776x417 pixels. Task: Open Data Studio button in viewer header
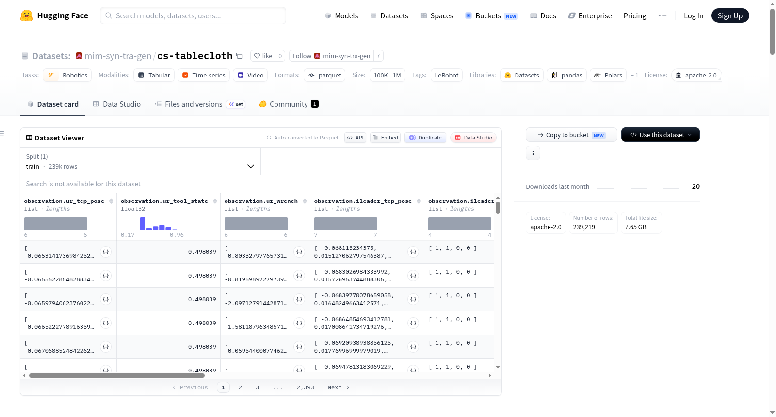coord(473,138)
